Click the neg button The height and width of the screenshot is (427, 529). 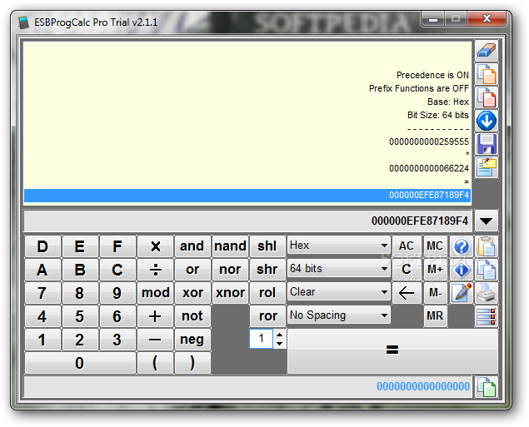pos(192,340)
